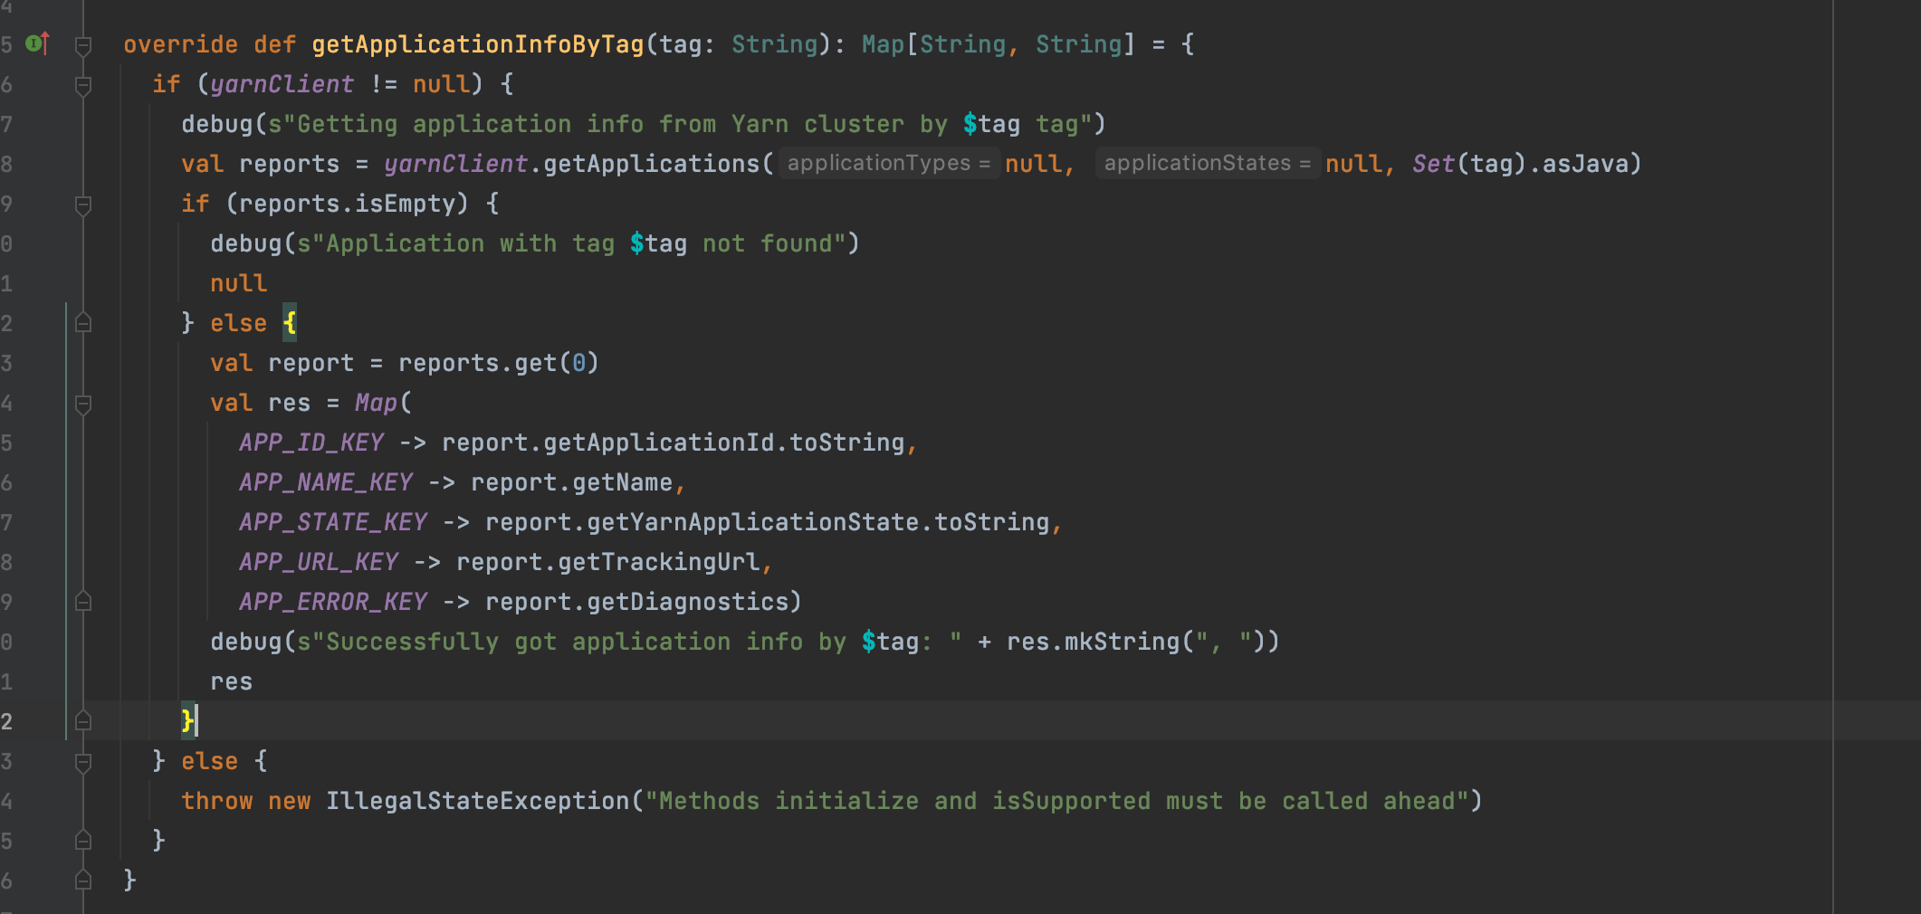Viewport: 1921px width, 914px height.
Task: Click the APP_ID_KEY constant
Action: [x=311, y=443]
